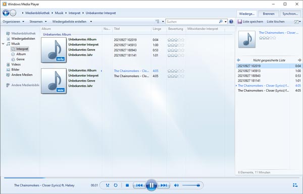This screenshot has height=194, width=303.
Task: Switch to Now Playing mode icon
Action: [x=295, y=185]
